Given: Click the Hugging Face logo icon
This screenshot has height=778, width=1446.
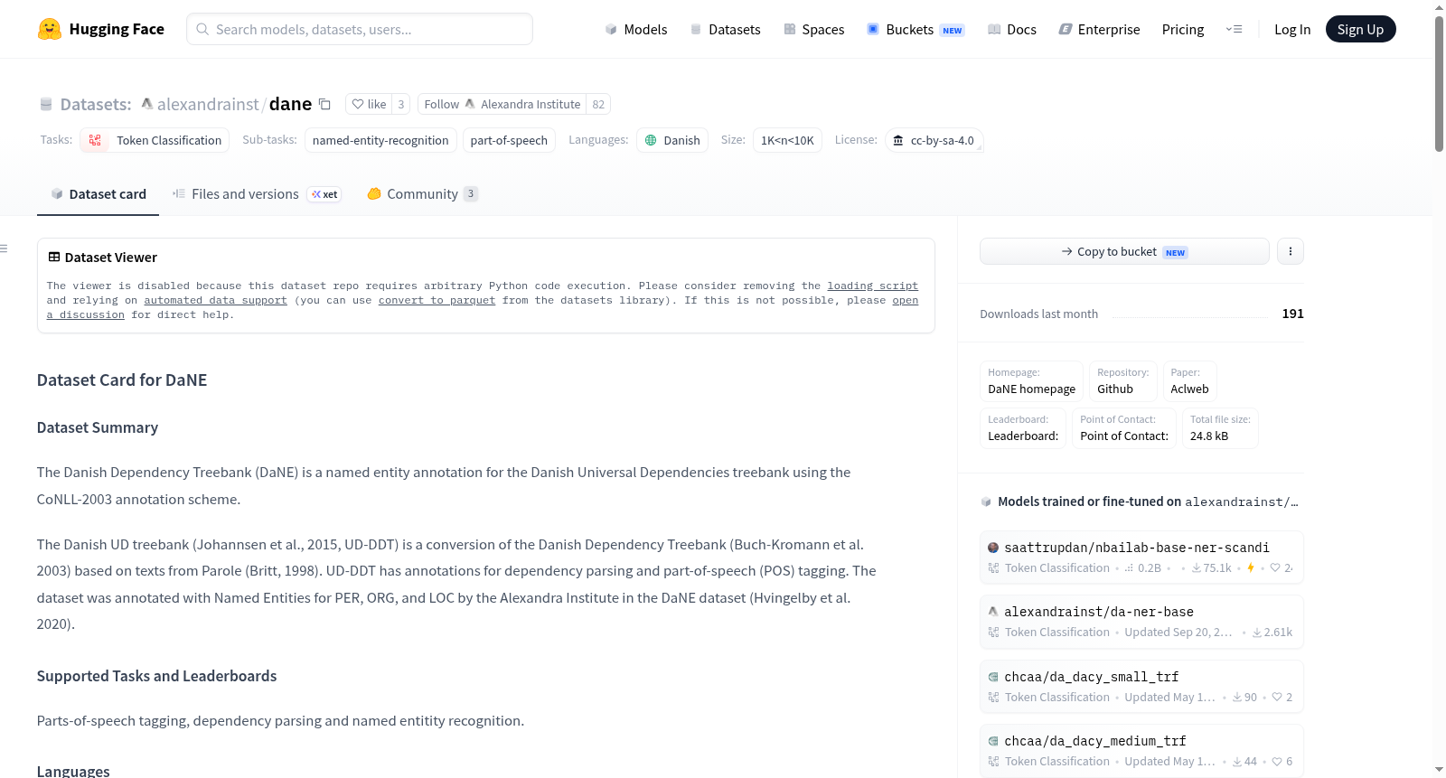Looking at the screenshot, I should [49, 29].
